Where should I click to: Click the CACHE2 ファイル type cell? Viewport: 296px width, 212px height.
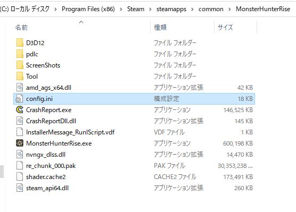175,177
